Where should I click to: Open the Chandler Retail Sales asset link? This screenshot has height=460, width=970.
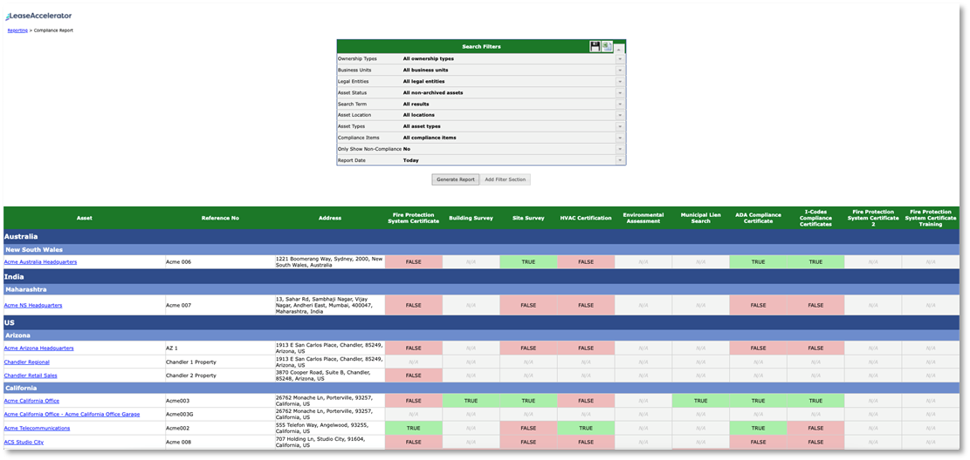31,375
